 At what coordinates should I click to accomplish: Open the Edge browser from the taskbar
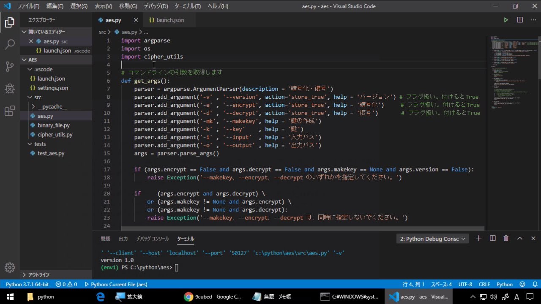tap(100, 297)
